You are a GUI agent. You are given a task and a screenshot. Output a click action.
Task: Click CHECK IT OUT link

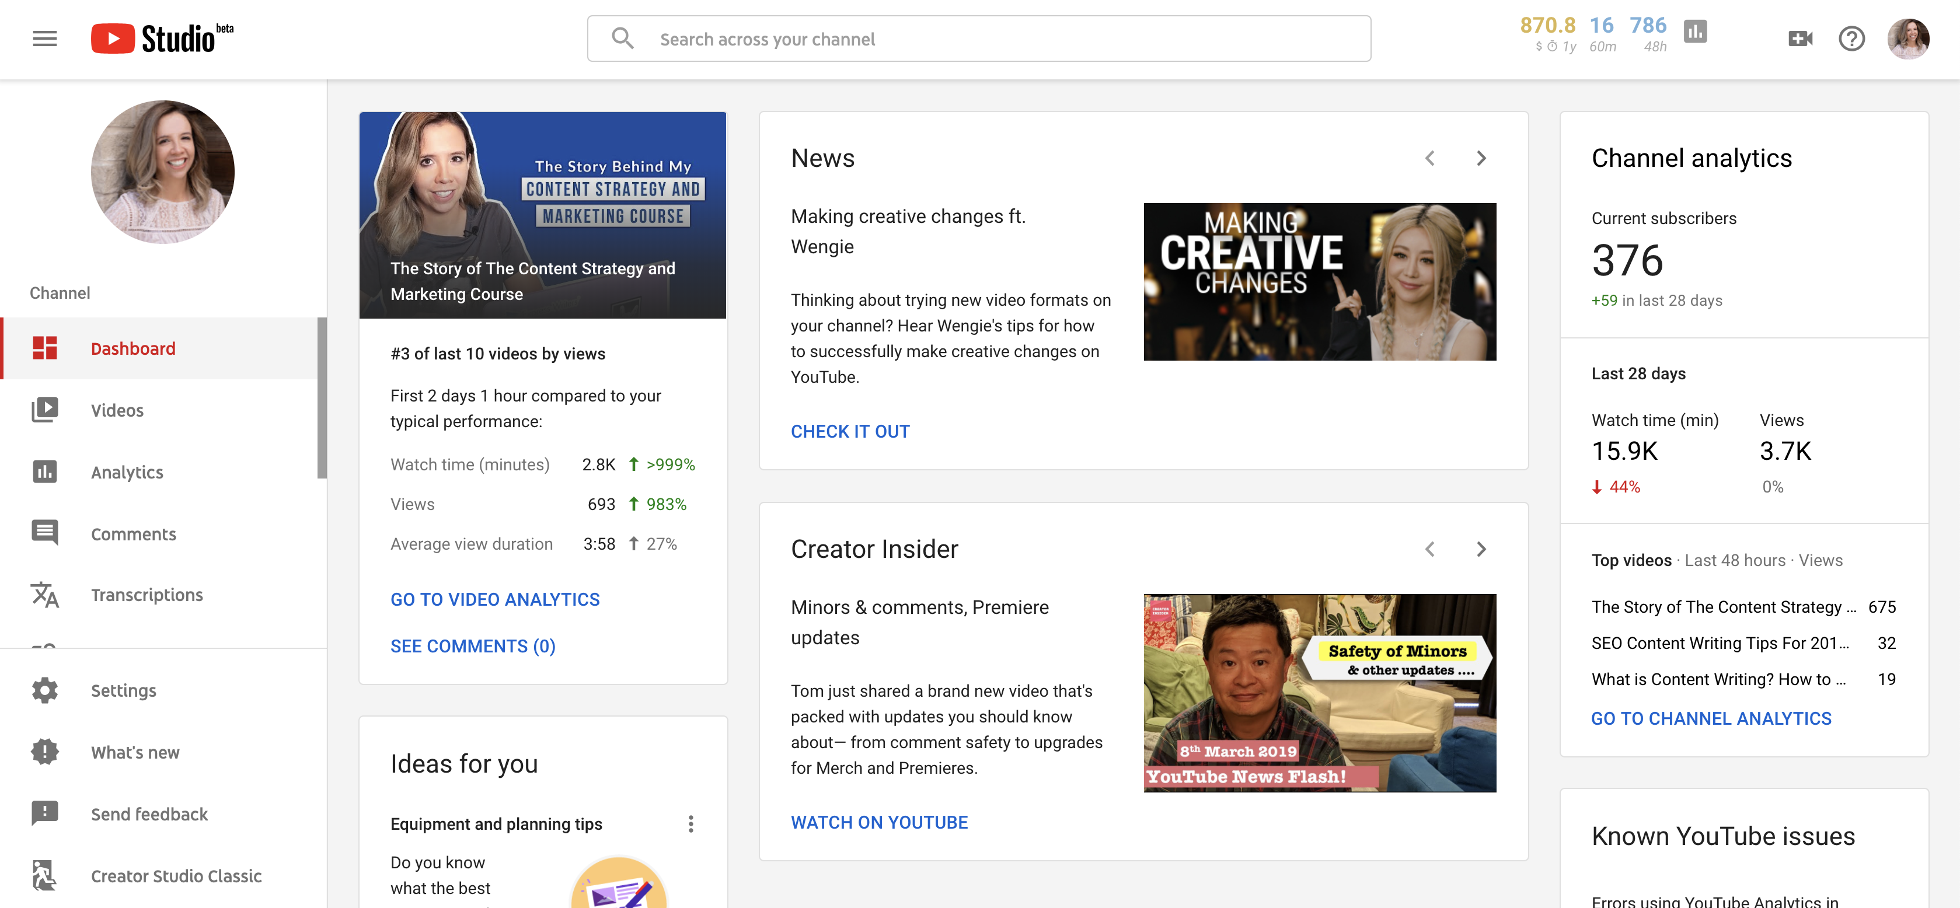click(850, 431)
